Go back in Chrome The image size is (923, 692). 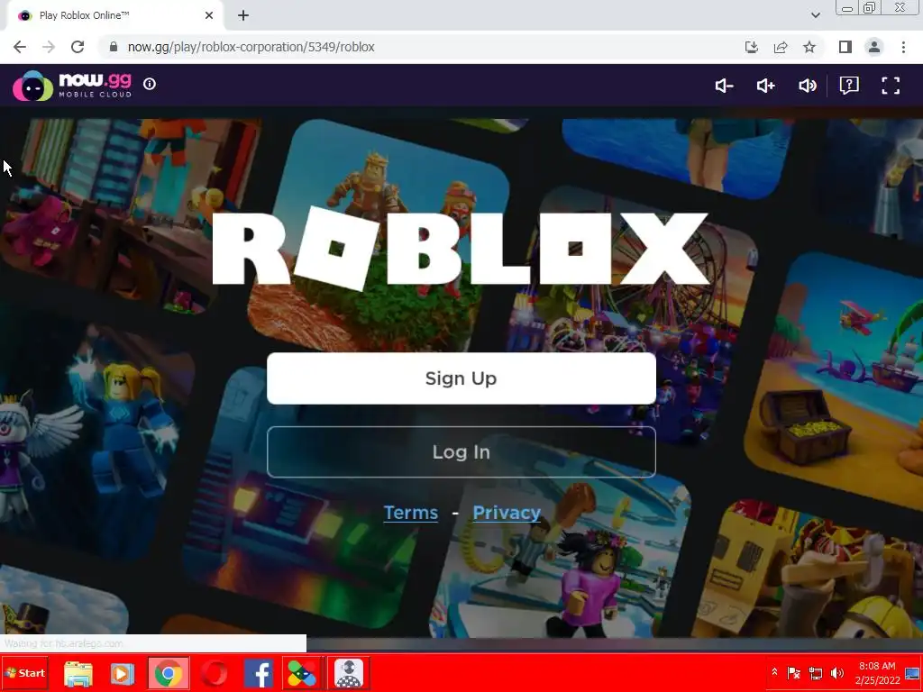20,47
